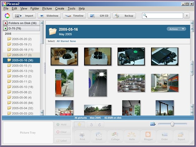Collapse the D-70 collection

click(6, 28)
